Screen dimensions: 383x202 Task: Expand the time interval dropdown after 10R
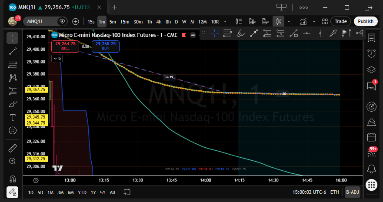[225, 21]
